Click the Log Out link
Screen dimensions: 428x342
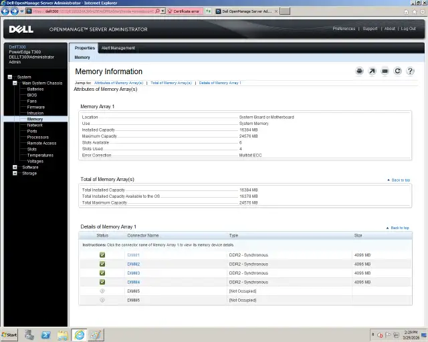point(408,29)
